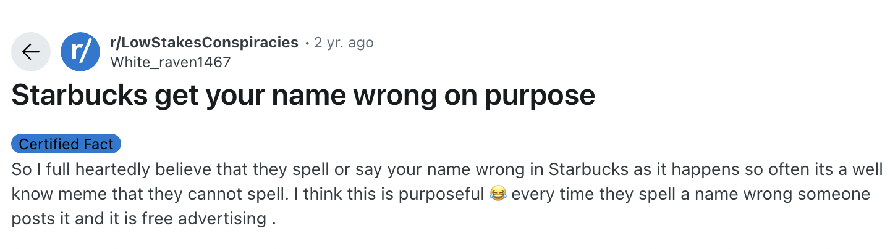Open the White_raven1467 user profile
Screen dimensions: 890x249
click(170, 62)
